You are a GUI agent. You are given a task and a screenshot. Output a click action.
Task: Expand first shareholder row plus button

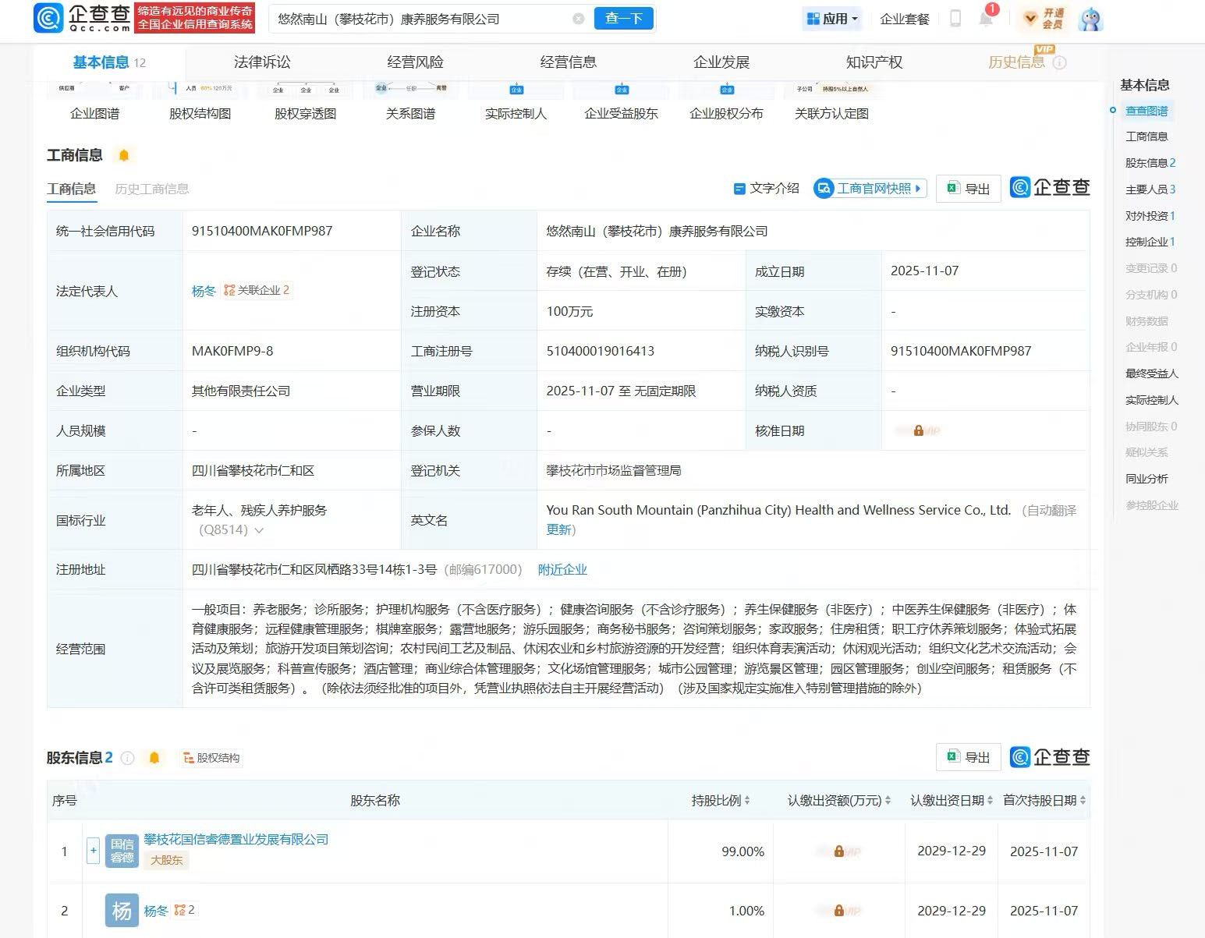click(x=93, y=851)
